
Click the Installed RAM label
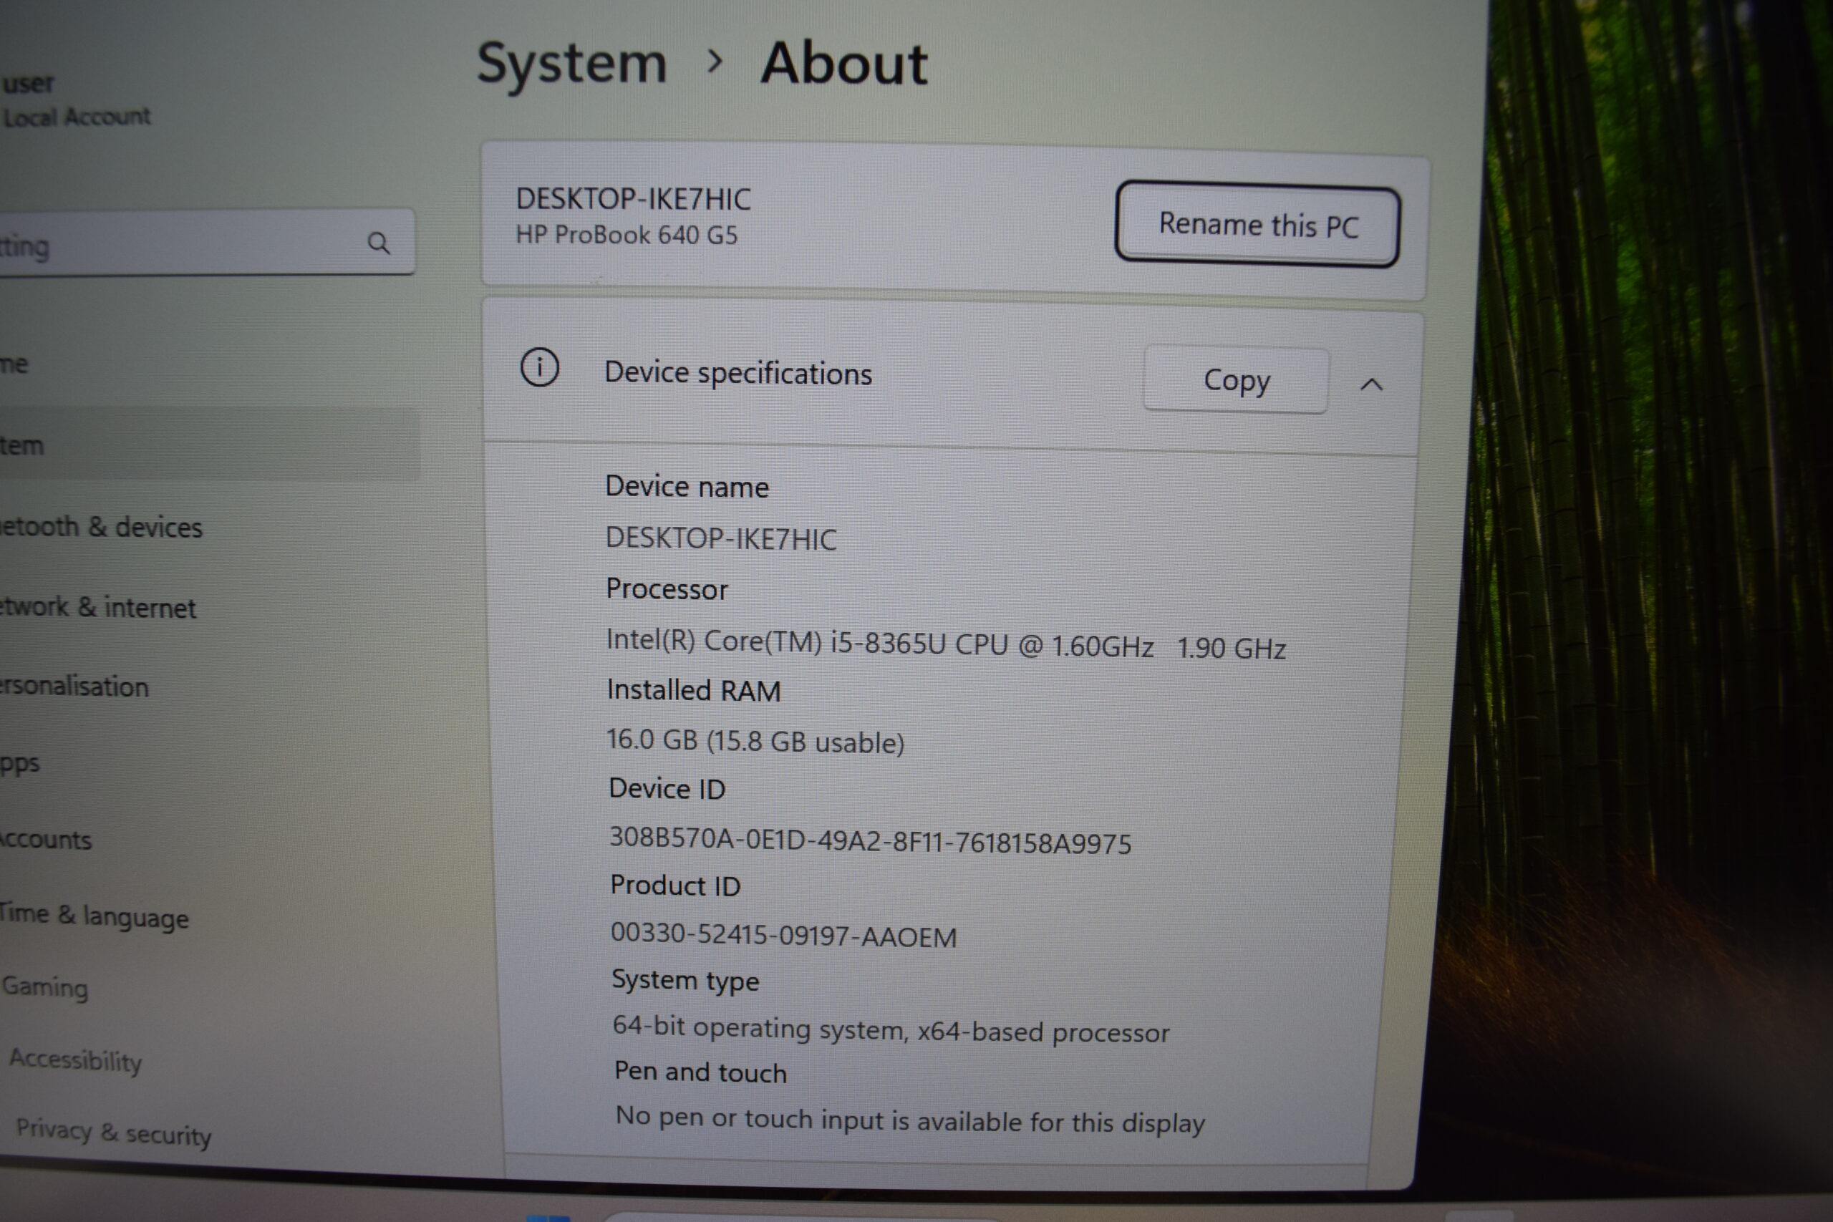694,691
